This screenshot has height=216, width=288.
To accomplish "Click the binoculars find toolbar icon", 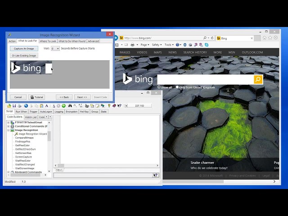I will point(70,106).
